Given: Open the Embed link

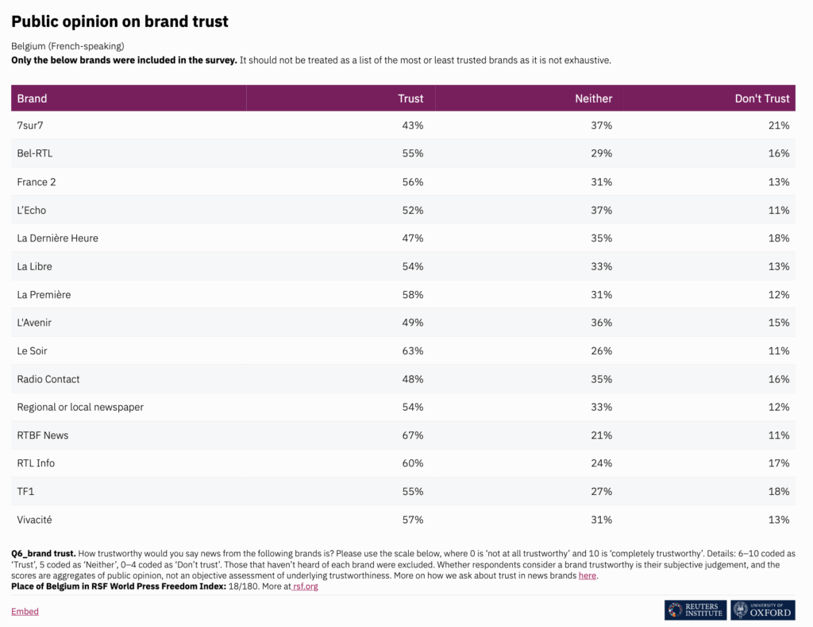Looking at the screenshot, I should click(25, 611).
